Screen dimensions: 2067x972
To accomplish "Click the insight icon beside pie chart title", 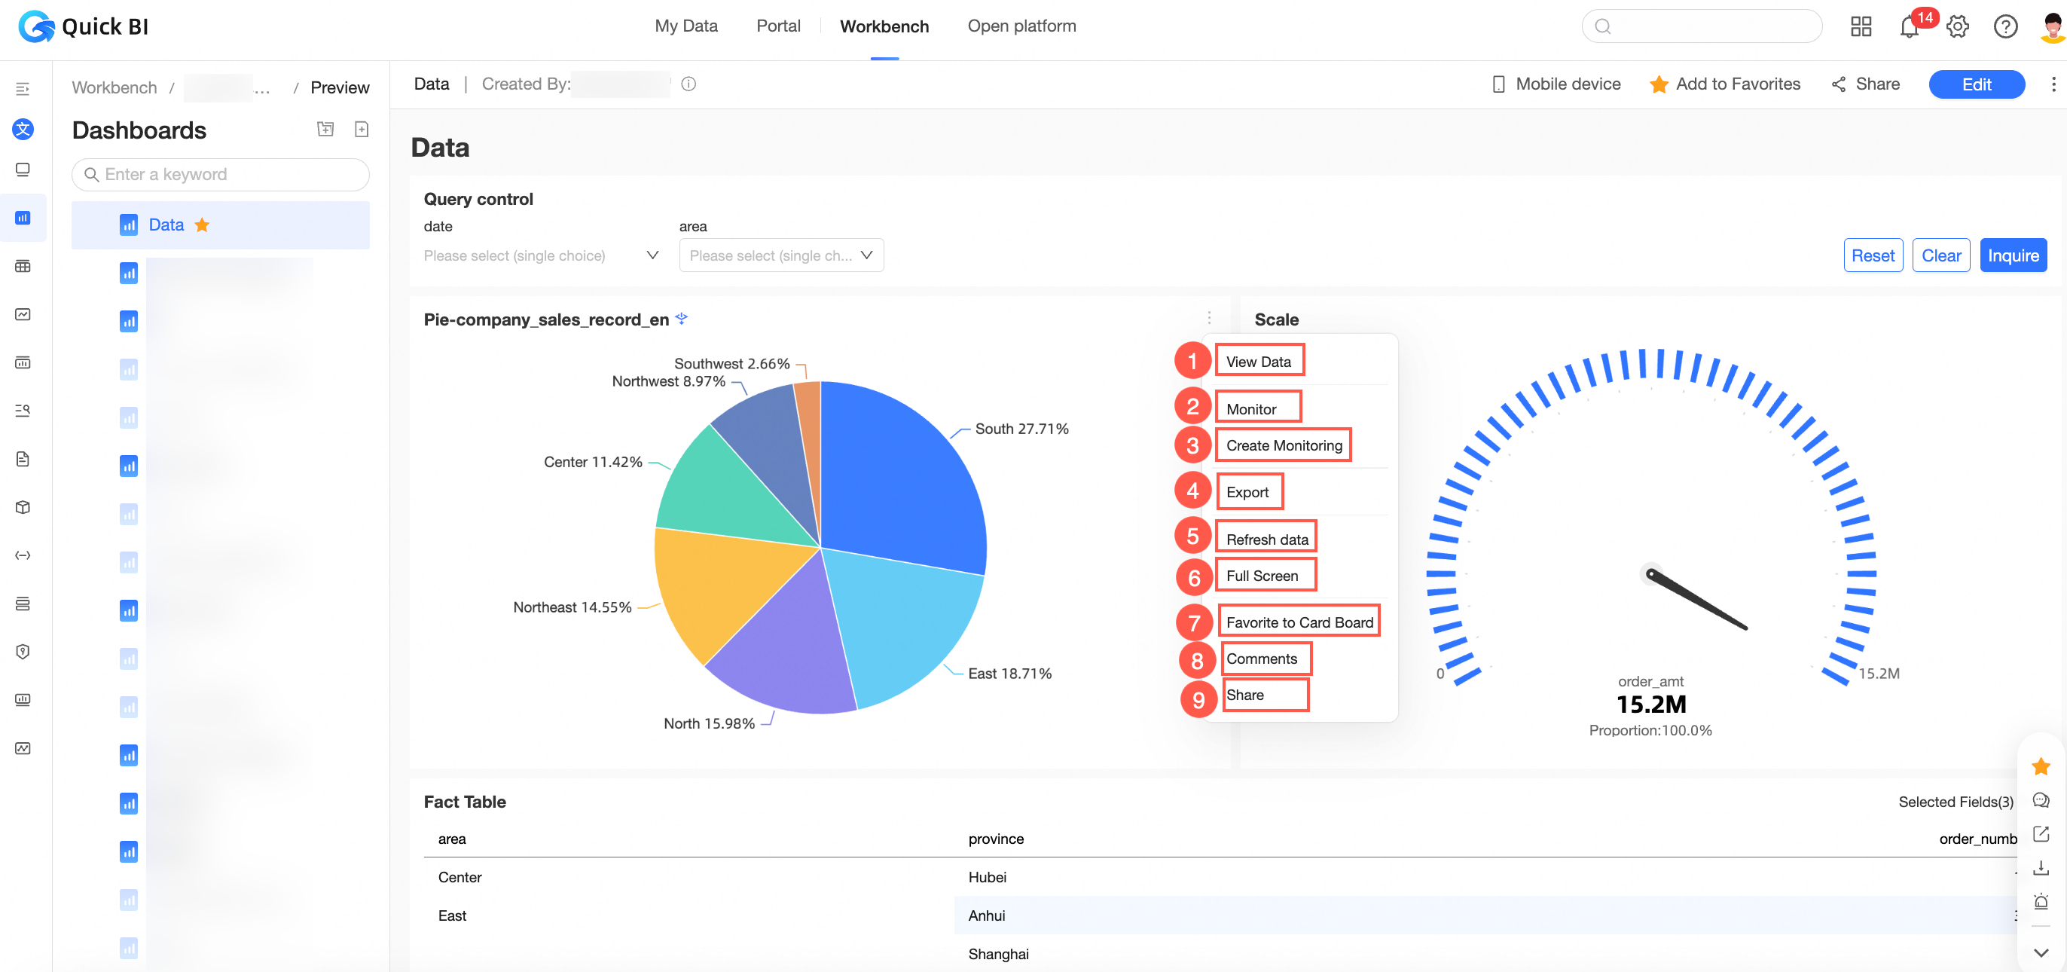I will tap(681, 319).
